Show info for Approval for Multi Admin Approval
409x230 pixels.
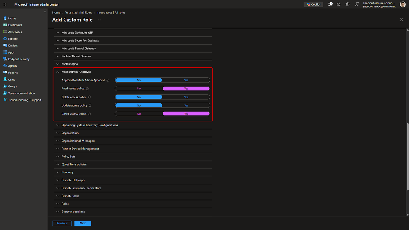tap(108, 80)
